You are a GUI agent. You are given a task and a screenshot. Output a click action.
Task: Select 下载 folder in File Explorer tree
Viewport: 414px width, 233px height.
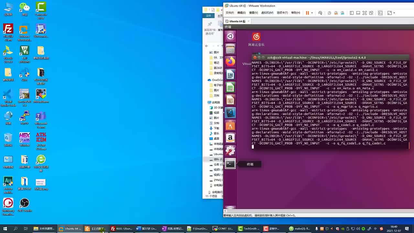click(214, 128)
